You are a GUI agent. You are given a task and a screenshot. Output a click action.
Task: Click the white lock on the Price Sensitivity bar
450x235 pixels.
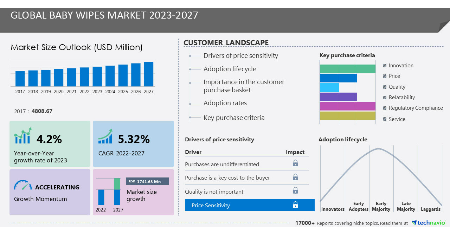(295, 205)
